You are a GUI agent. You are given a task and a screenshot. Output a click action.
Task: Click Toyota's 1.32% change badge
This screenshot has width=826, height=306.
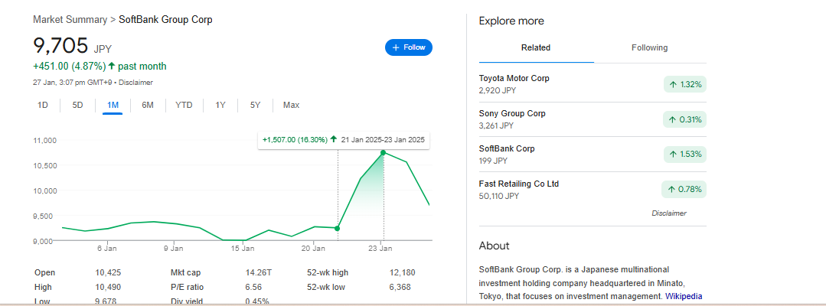pos(684,84)
